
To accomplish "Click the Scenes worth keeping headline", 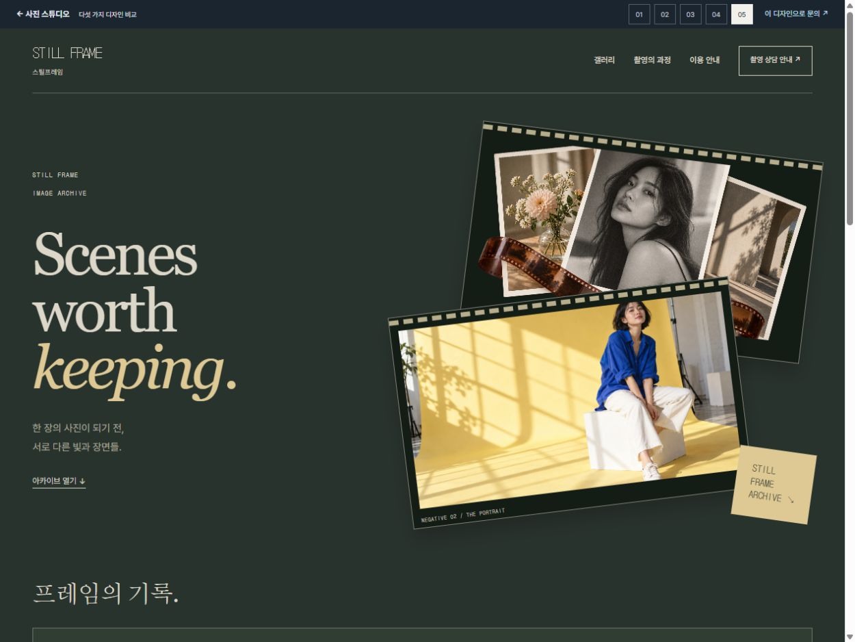I will click(x=134, y=315).
